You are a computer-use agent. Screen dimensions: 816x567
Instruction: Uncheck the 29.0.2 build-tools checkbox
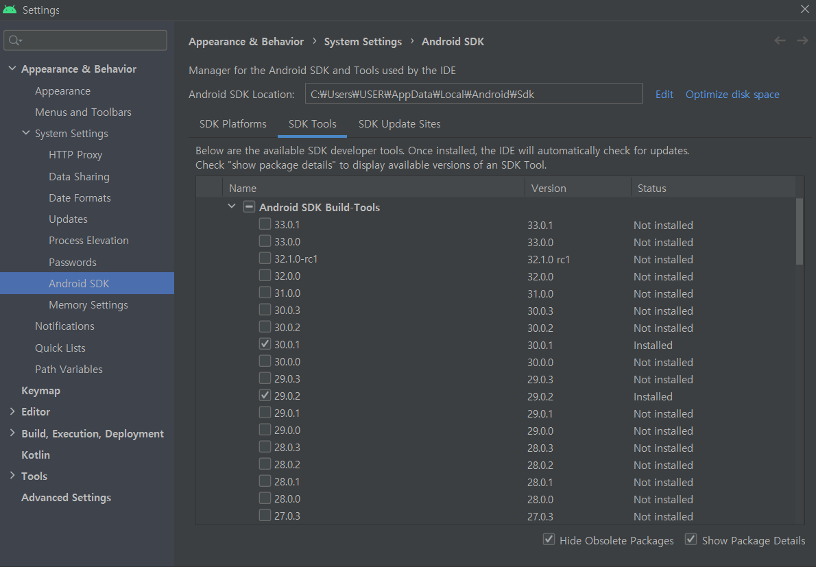pyautogui.click(x=265, y=396)
